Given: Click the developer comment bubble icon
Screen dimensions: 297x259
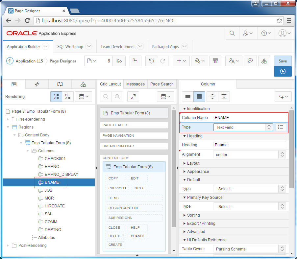Looking at the screenshot, I should coord(250,61).
